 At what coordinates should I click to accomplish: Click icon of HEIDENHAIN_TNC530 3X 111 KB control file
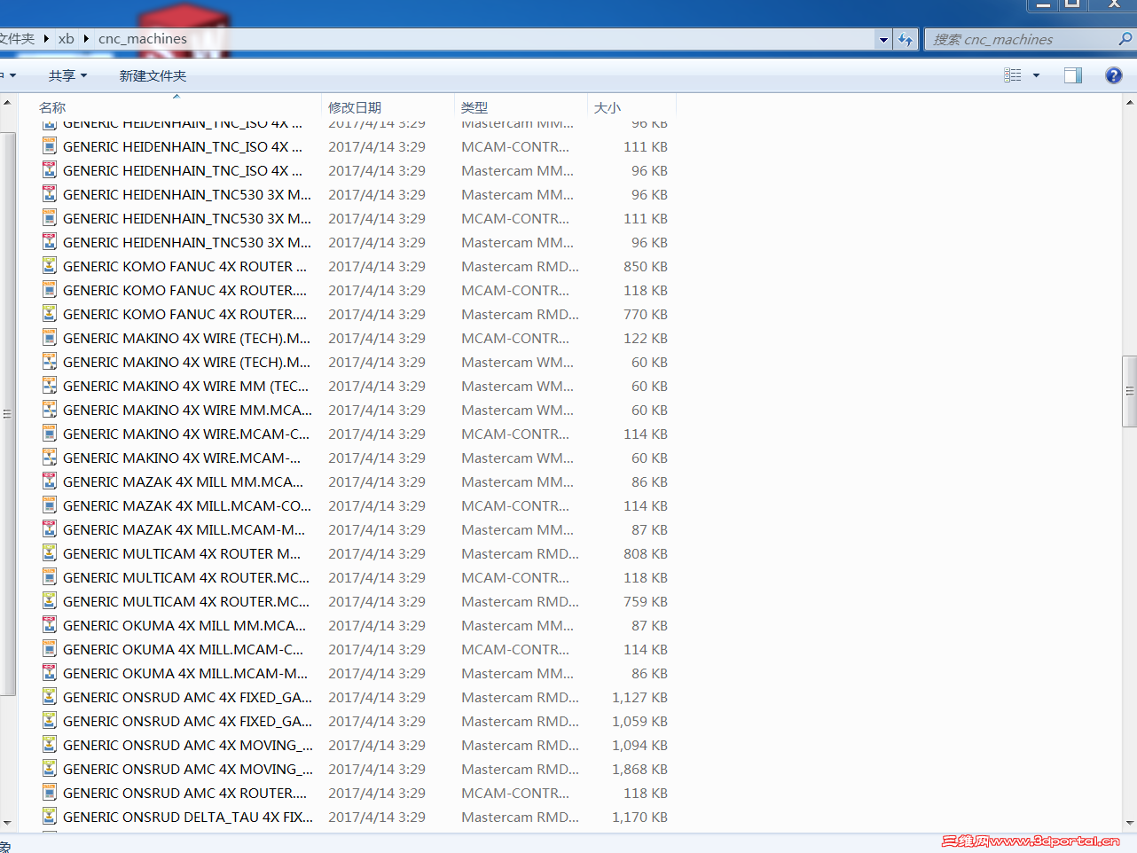click(x=50, y=218)
